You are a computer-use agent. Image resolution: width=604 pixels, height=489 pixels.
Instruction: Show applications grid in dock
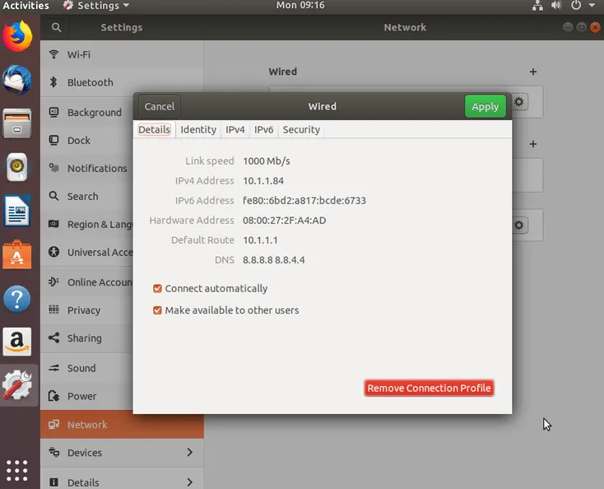coord(17,471)
